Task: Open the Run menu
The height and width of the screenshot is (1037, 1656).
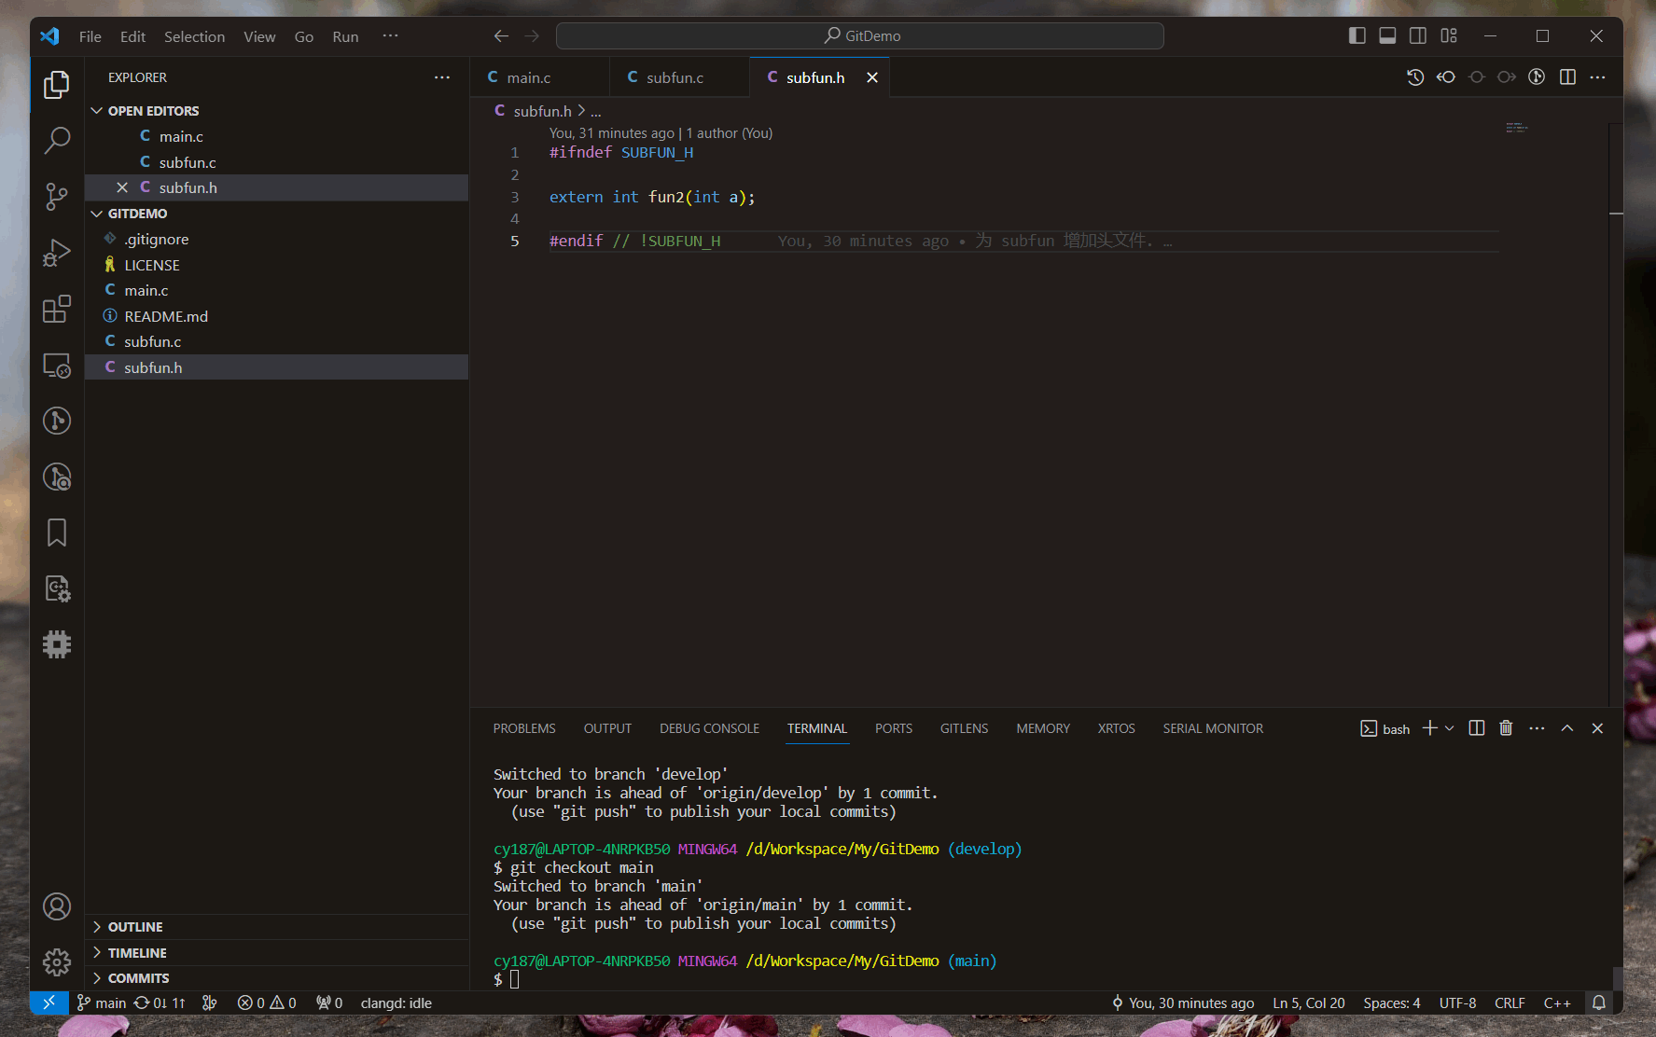Action: pyautogui.click(x=345, y=36)
